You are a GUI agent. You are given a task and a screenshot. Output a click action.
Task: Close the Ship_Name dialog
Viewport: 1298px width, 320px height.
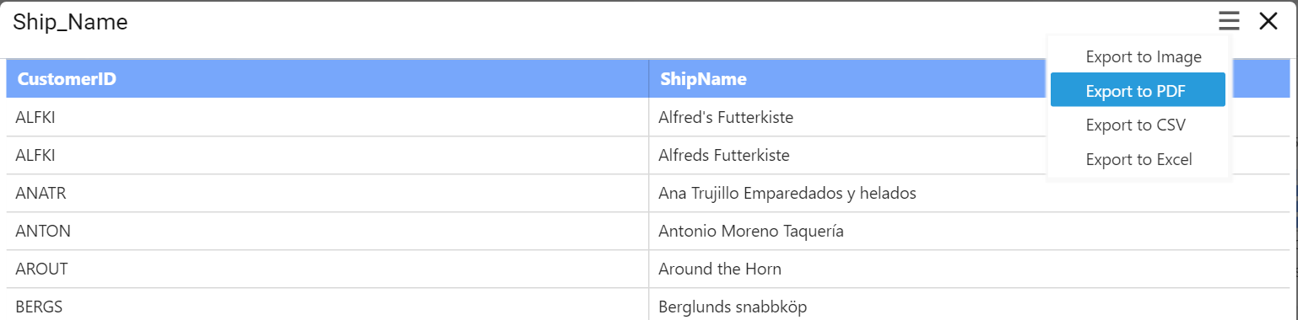pos(1268,22)
